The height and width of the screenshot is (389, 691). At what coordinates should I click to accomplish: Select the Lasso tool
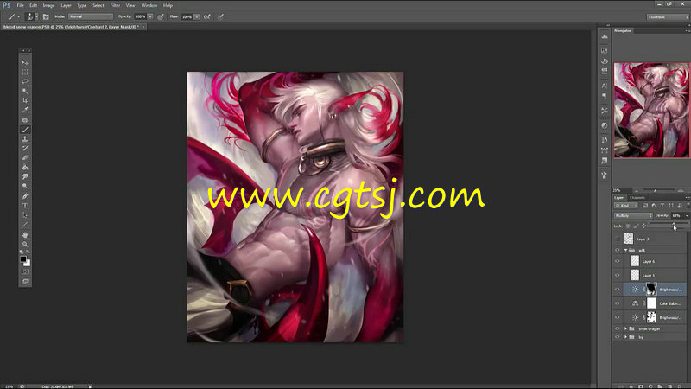[25, 81]
